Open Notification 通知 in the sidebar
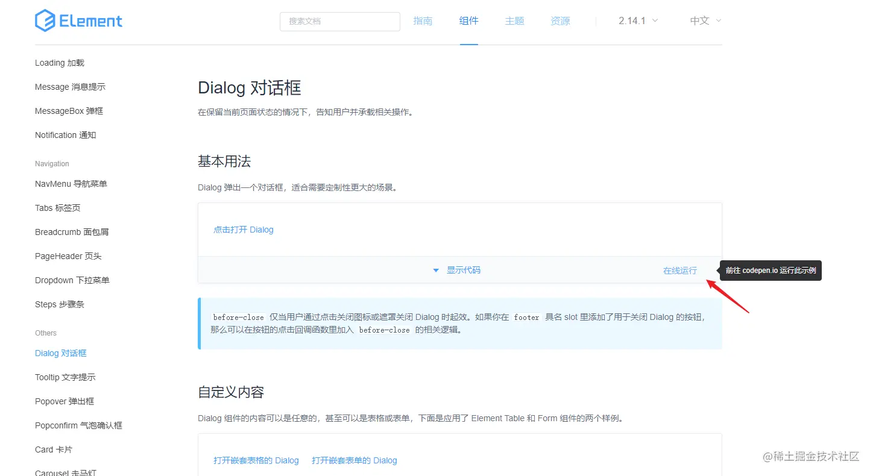 tap(65, 135)
